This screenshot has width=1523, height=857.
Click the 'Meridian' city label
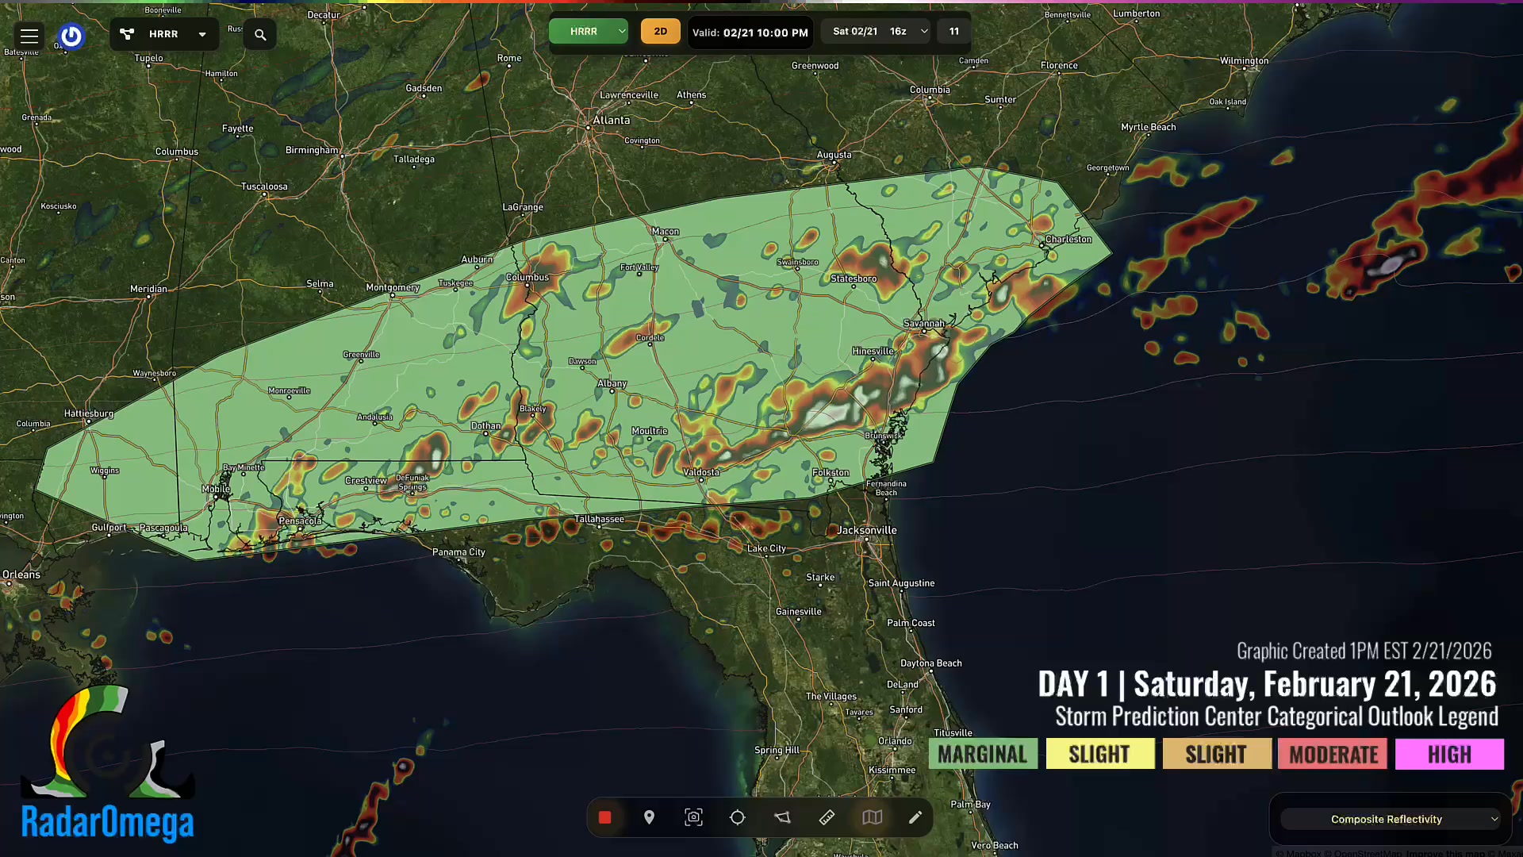tap(148, 289)
